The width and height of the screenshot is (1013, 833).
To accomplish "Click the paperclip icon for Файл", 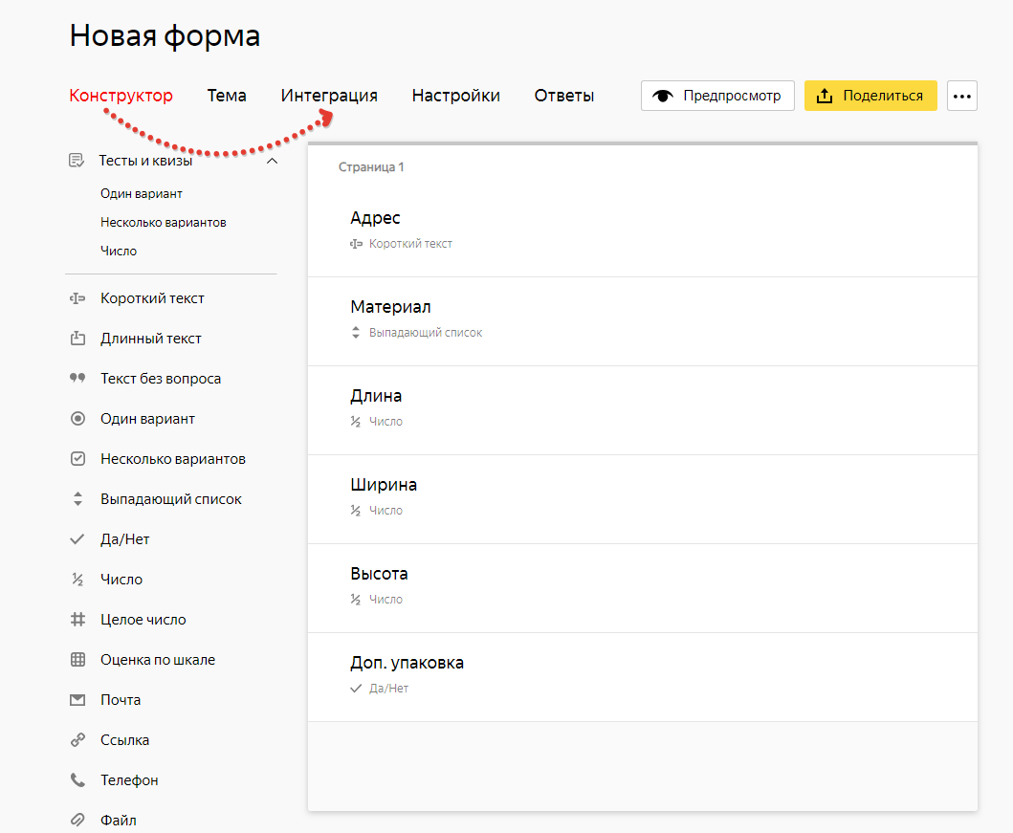I will [x=77, y=821].
